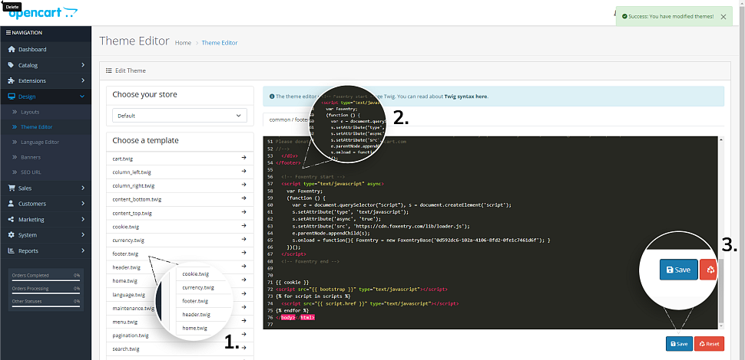Click the Reports chart icon
Viewport: 745px width, 360px height.
point(12,250)
